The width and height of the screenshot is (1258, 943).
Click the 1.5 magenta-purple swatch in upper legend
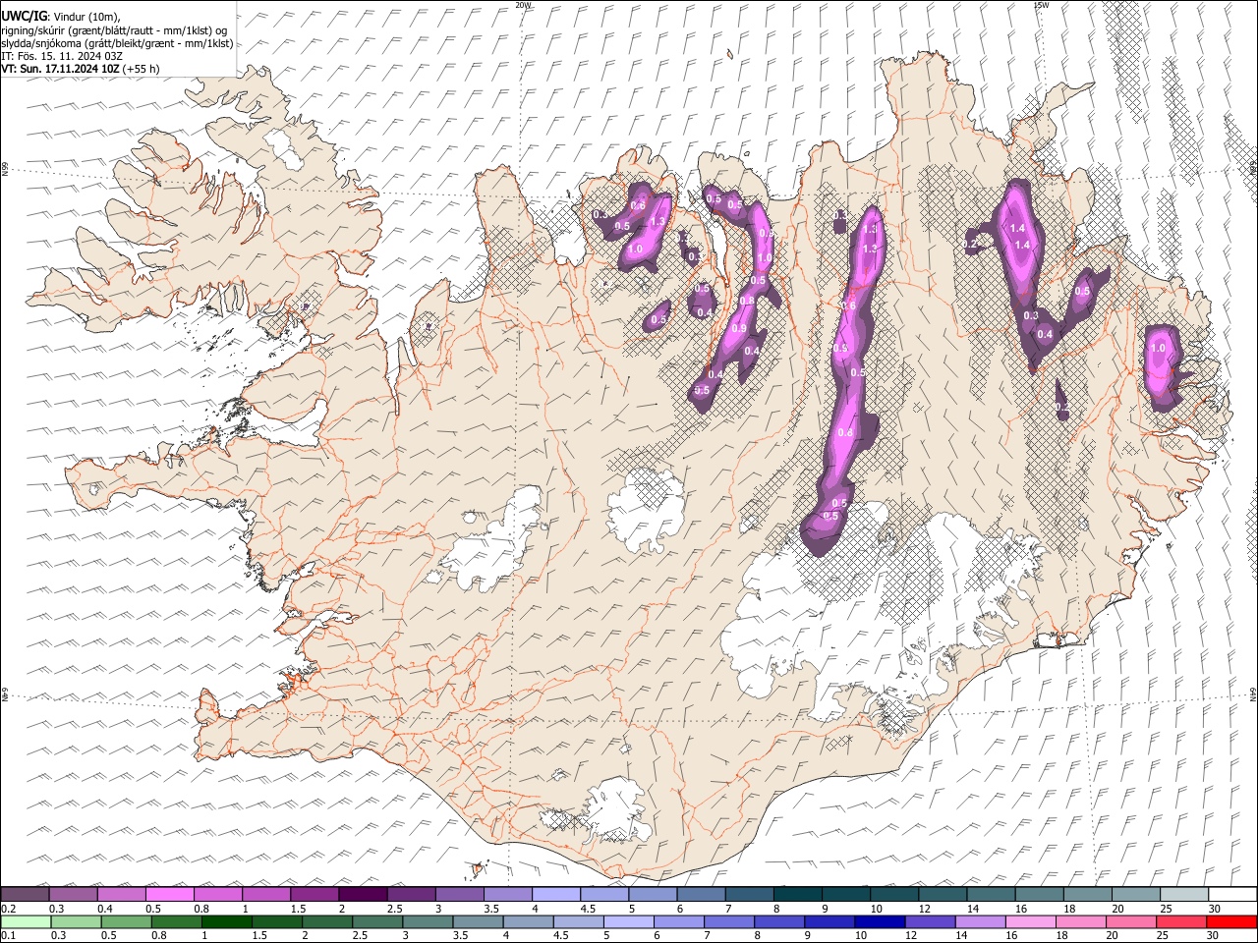coord(314,895)
